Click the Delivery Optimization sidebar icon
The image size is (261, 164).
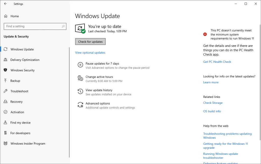(x=5, y=60)
